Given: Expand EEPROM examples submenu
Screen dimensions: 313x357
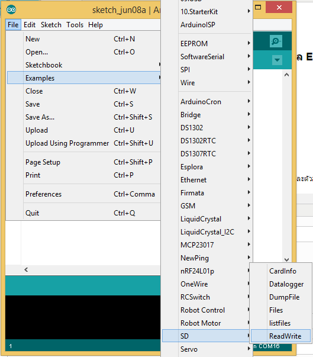Looking at the screenshot, I should click(x=207, y=43).
